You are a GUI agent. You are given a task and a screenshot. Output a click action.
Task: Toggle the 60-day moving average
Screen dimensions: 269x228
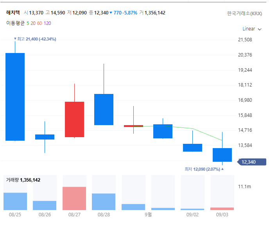click(x=39, y=23)
